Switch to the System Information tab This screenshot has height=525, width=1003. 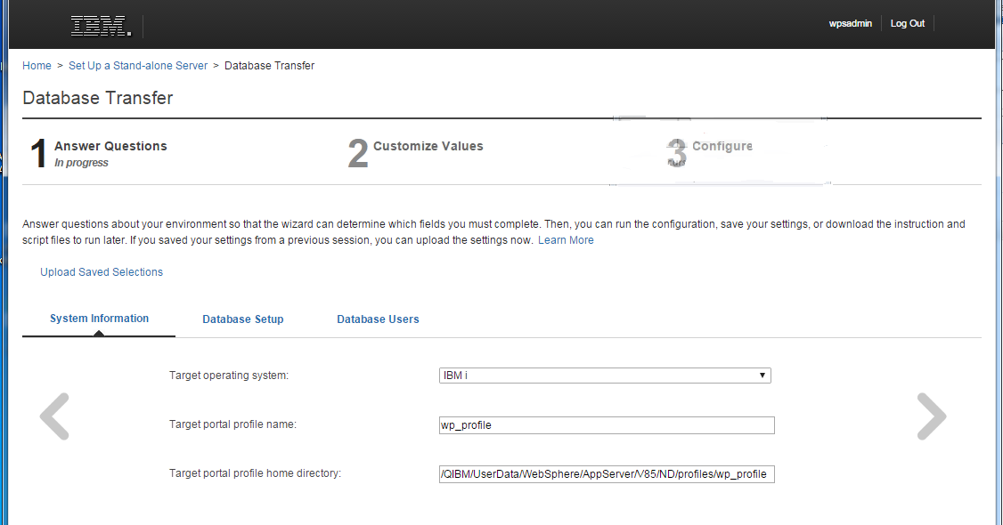point(99,319)
